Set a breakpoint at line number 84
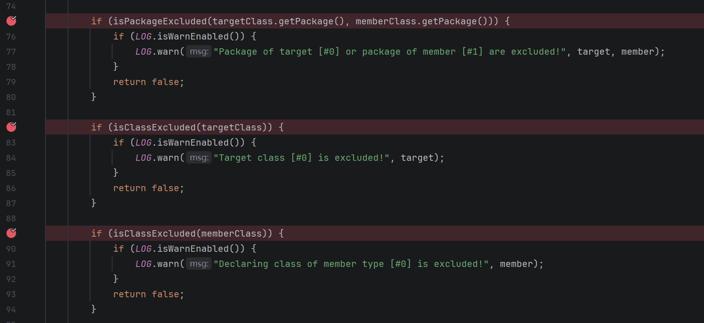This screenshot has width=704, height=323. click(x=11, y=158)
